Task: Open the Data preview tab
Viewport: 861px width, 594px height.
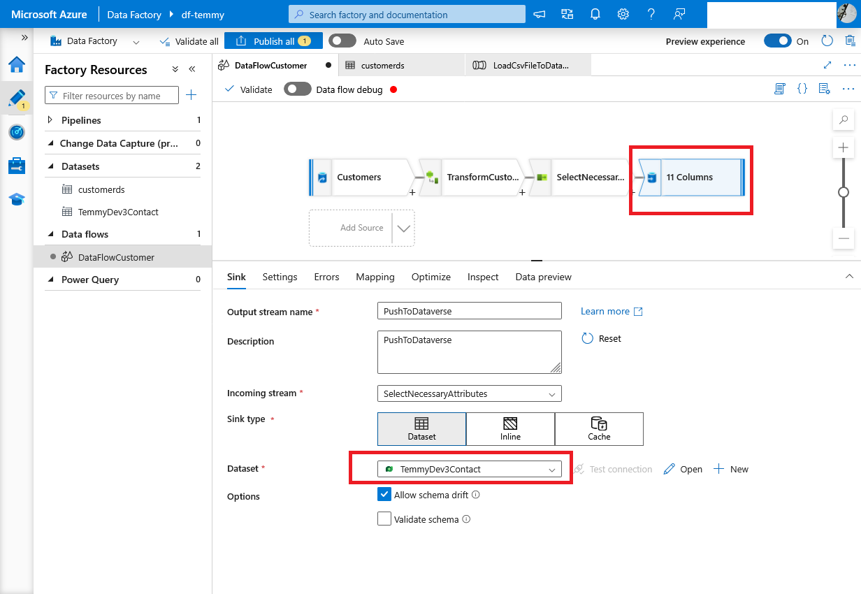Action: 544,277
